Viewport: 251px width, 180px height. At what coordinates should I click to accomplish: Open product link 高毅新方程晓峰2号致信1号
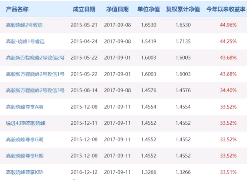click(35, 74)
